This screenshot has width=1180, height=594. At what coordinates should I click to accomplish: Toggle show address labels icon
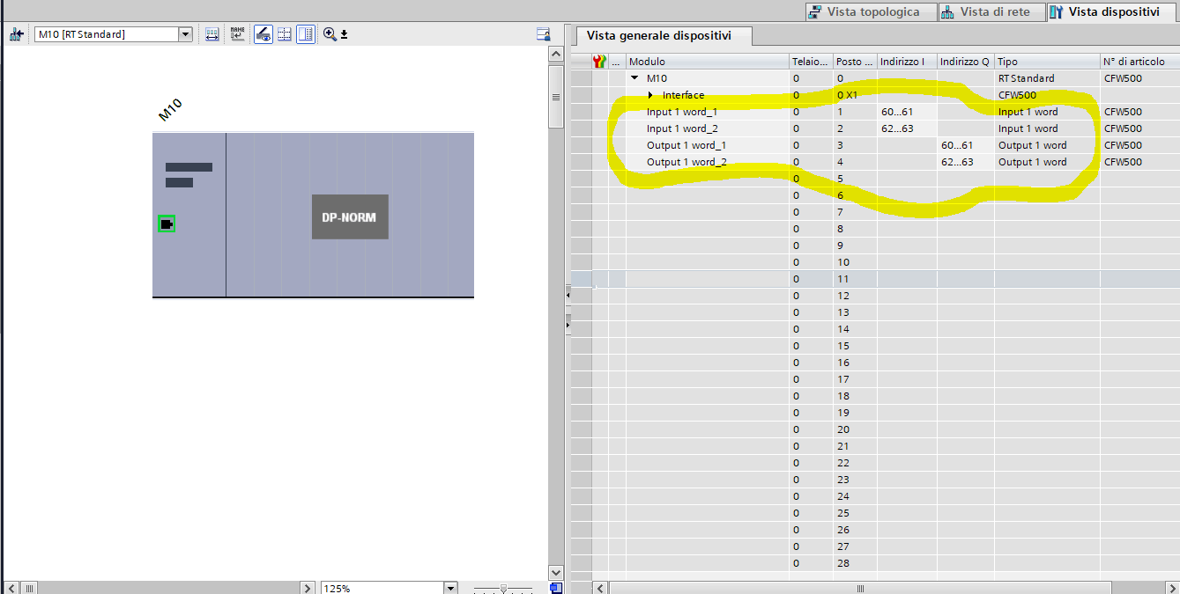[x=212, y=34]
